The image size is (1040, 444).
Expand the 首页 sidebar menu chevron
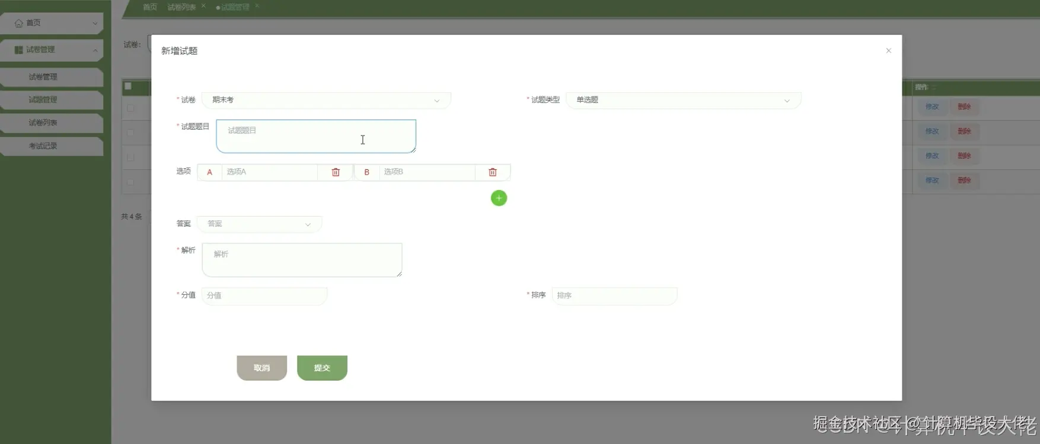[95, 24]
